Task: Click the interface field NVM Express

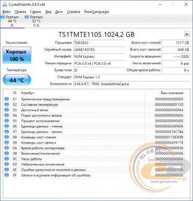Action: tap(99, 56)
